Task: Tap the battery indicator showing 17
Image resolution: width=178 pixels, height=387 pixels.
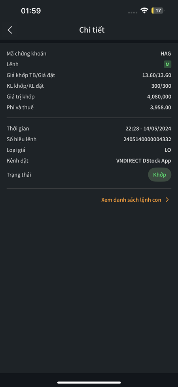Action: (x=158, y=11)
